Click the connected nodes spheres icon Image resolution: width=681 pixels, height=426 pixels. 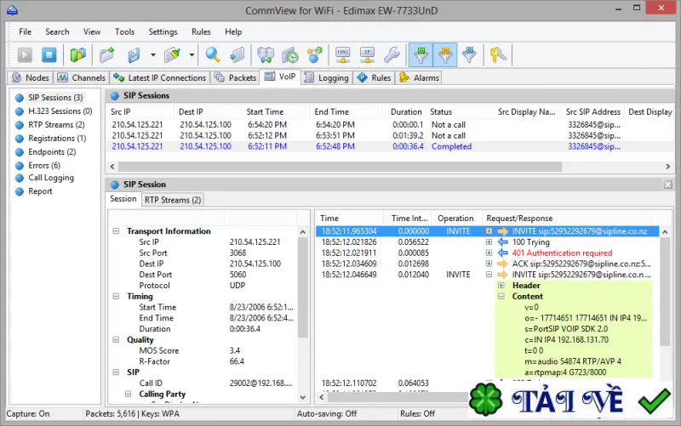[x=314, y=55]
